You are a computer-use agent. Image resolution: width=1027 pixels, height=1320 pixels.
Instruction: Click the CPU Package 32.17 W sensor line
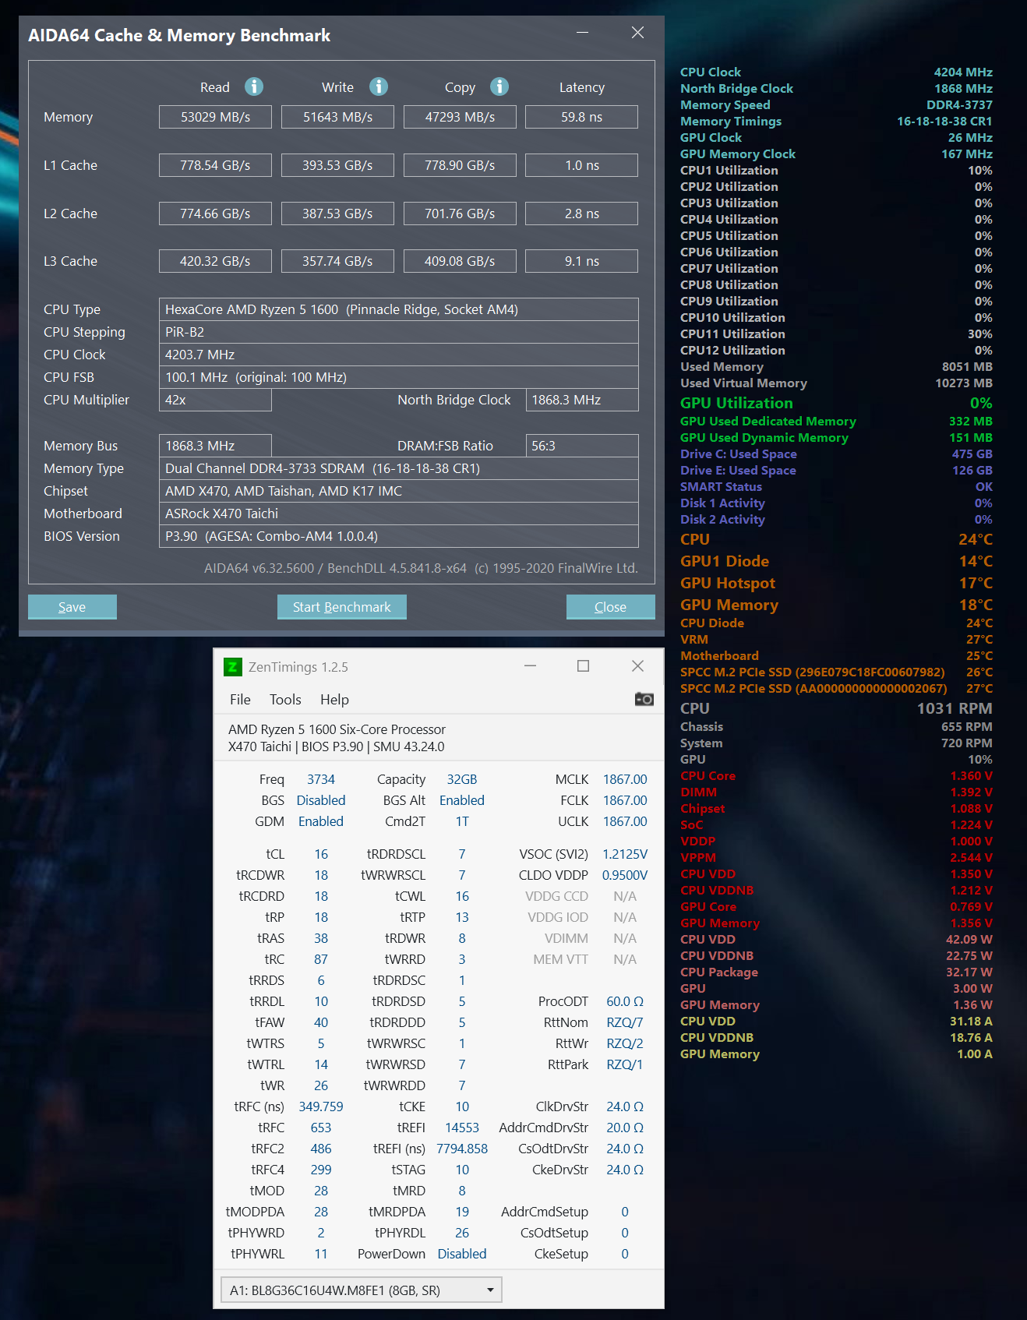(x=836, y=972)
